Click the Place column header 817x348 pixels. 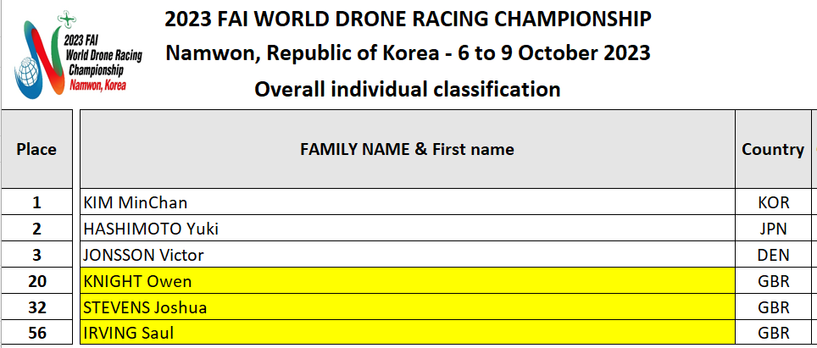(36, 150)
